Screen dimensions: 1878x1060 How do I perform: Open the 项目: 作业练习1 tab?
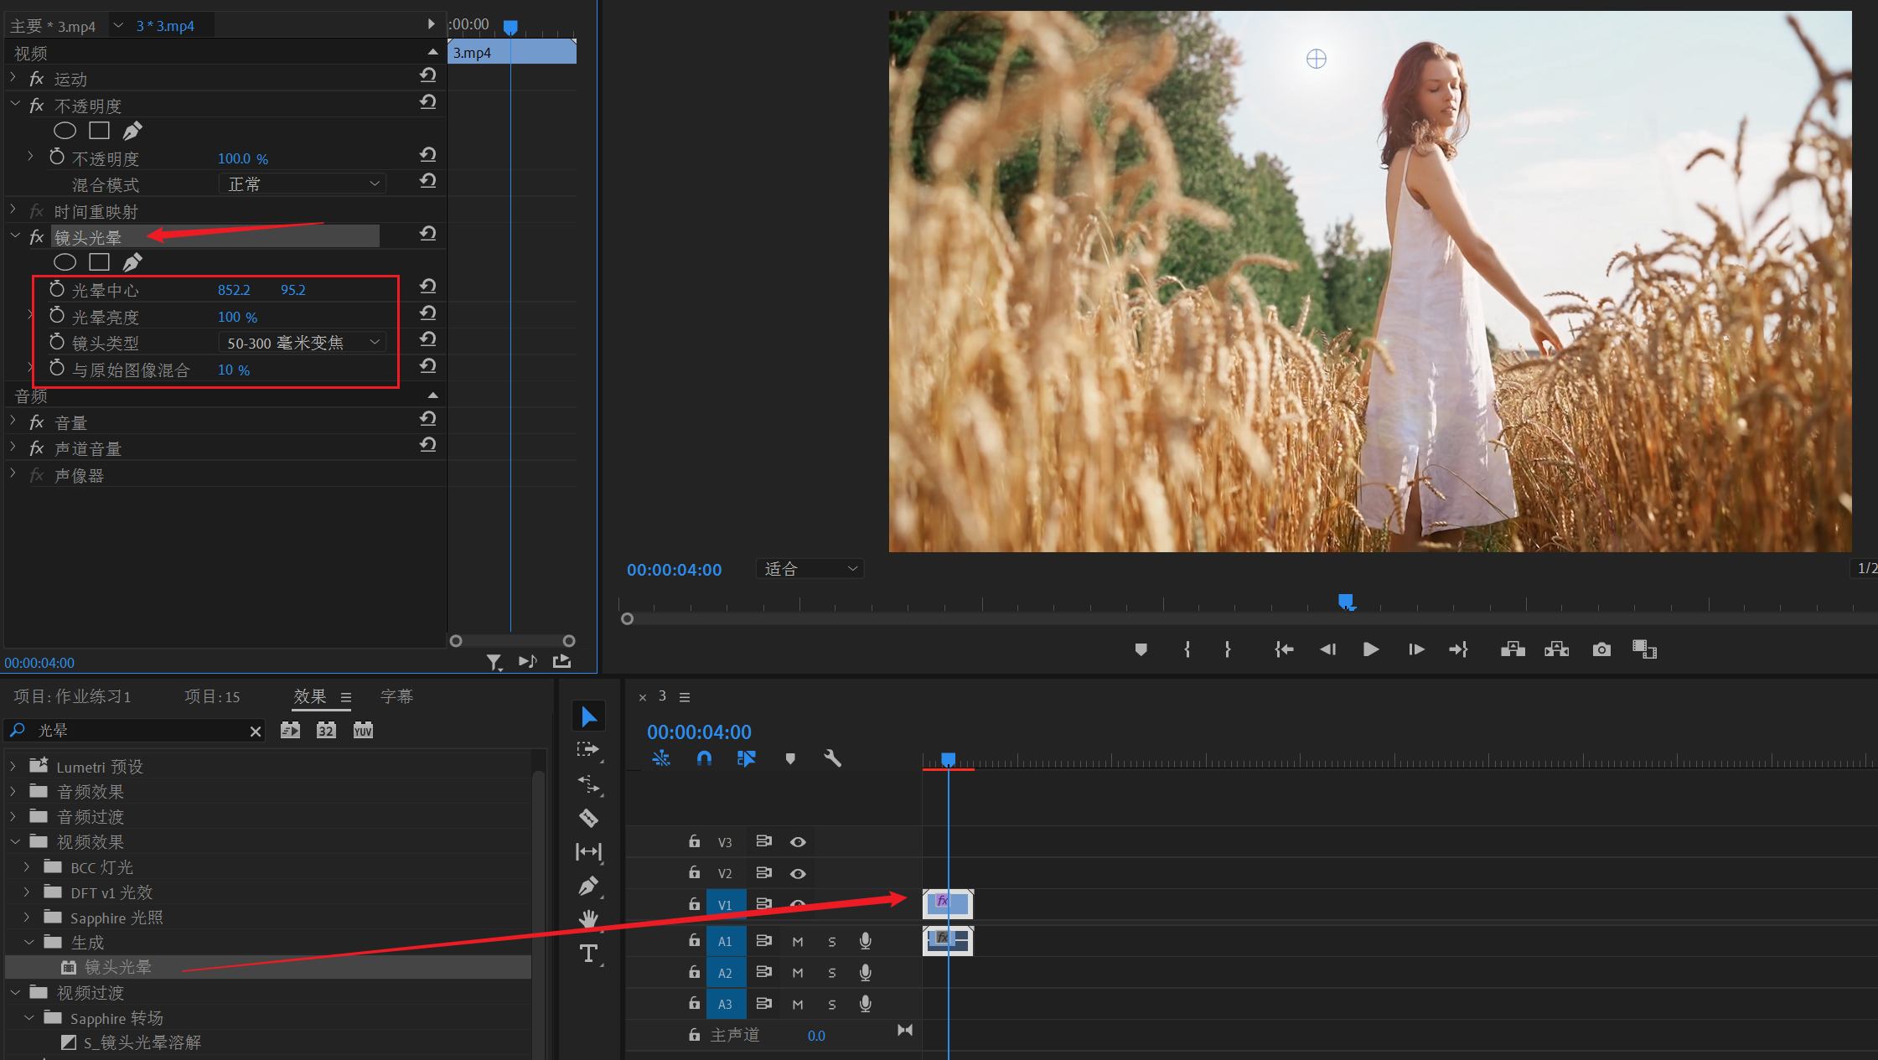(x=72, y=696)
